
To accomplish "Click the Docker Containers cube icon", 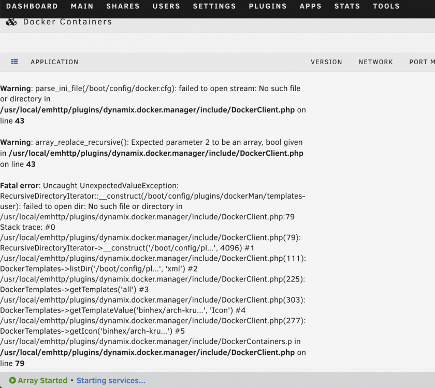I will [11, 22].
